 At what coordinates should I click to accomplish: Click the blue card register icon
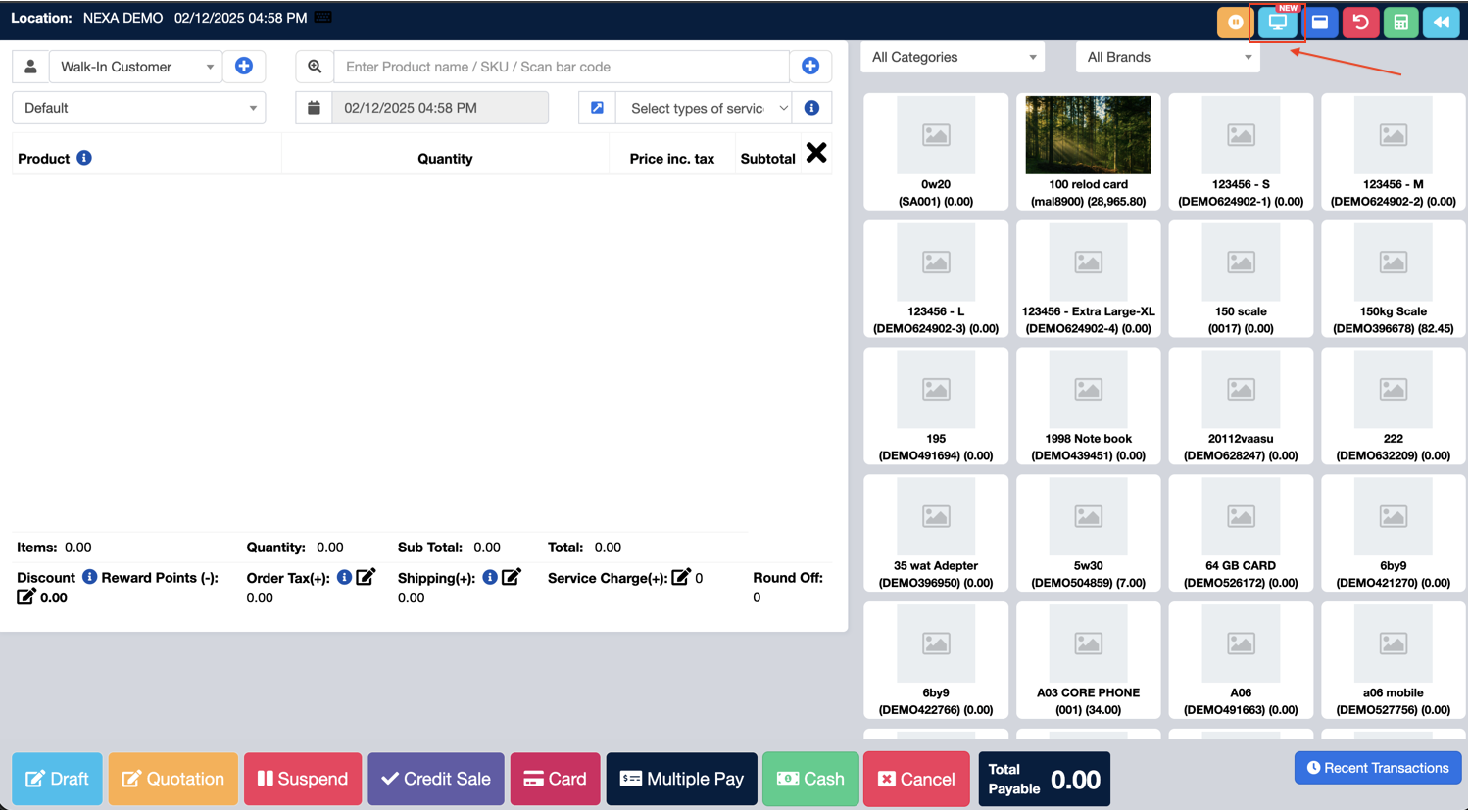coord(1320,23)
